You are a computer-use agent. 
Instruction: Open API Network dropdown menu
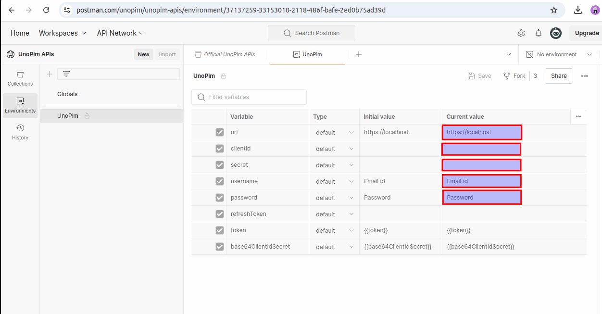(x=120, y=33)
